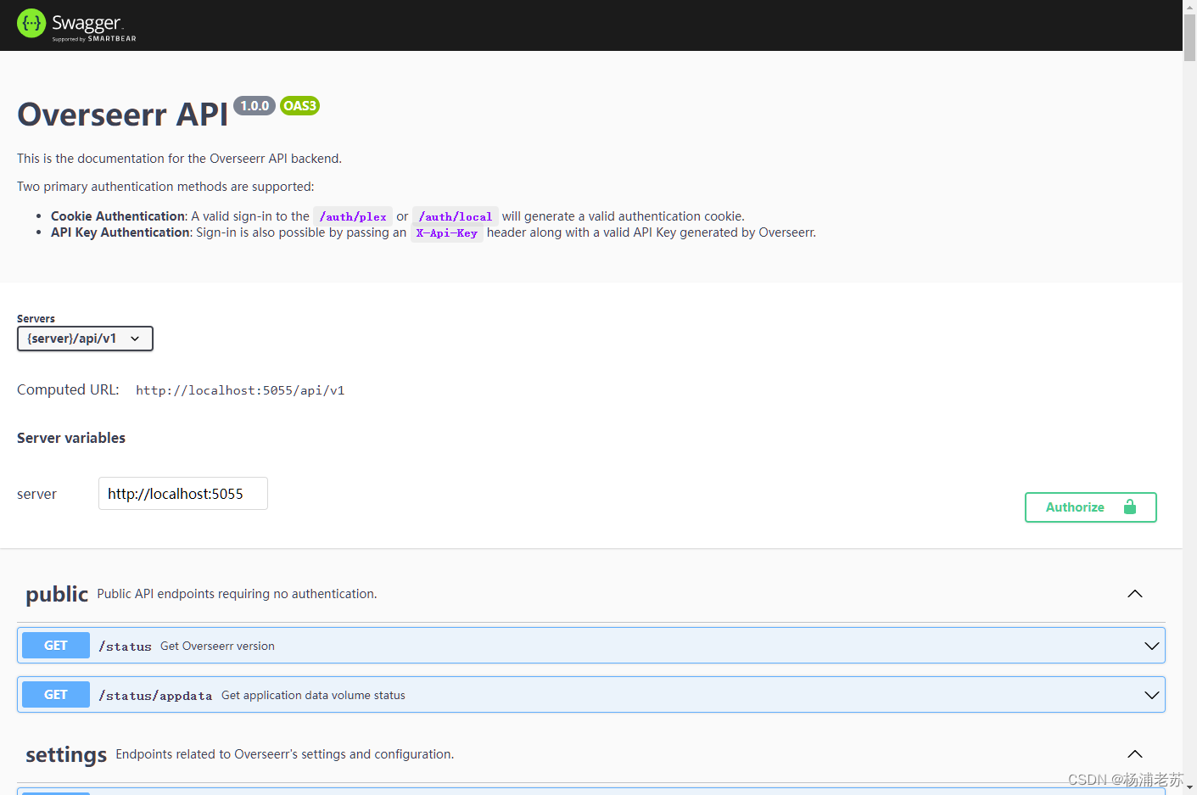Viewport: 1197px width, 795px height.
Task: Click the /status/appdata endpoint path
Action: (x=155, y=696)
